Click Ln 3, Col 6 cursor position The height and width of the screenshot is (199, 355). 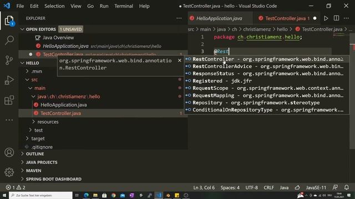pos(204,187)
